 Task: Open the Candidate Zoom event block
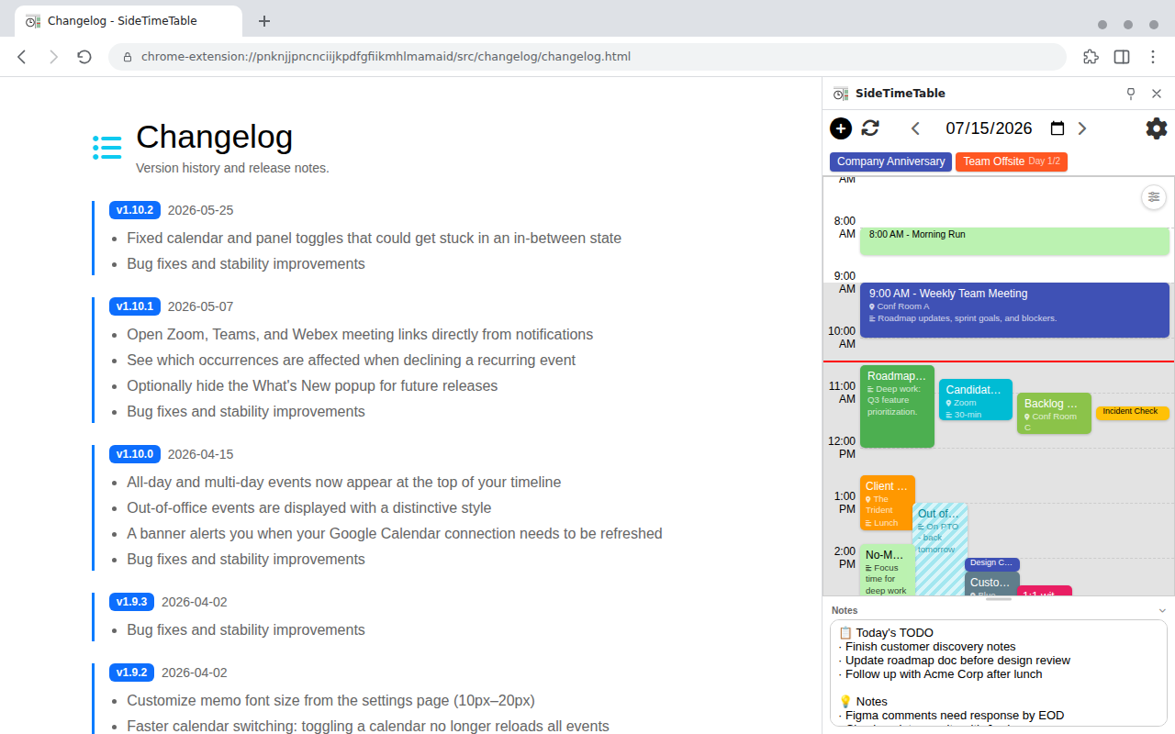(976, 400)
